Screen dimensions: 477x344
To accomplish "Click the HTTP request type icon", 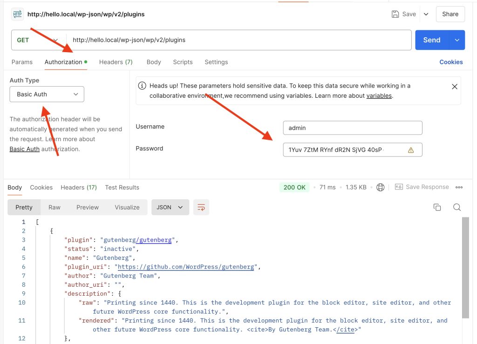I will [x=17, y=14].
